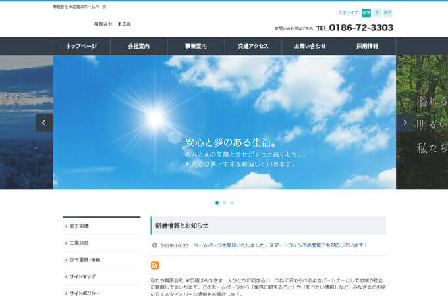The width and height of the screenshot is (448, 296).
Task: Select the first carousel dot indicator
Action: [x=217, y=203]
